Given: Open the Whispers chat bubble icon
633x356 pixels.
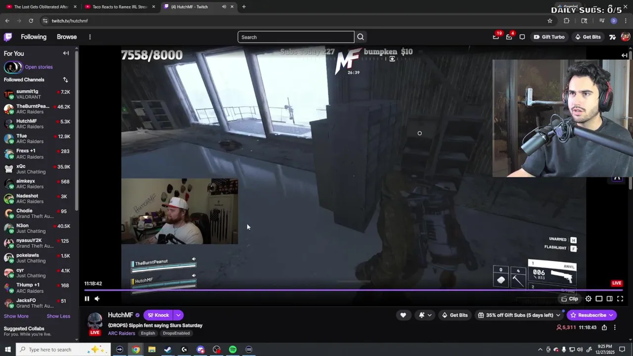Looking at the screenshot, I should tap(522, 37).
